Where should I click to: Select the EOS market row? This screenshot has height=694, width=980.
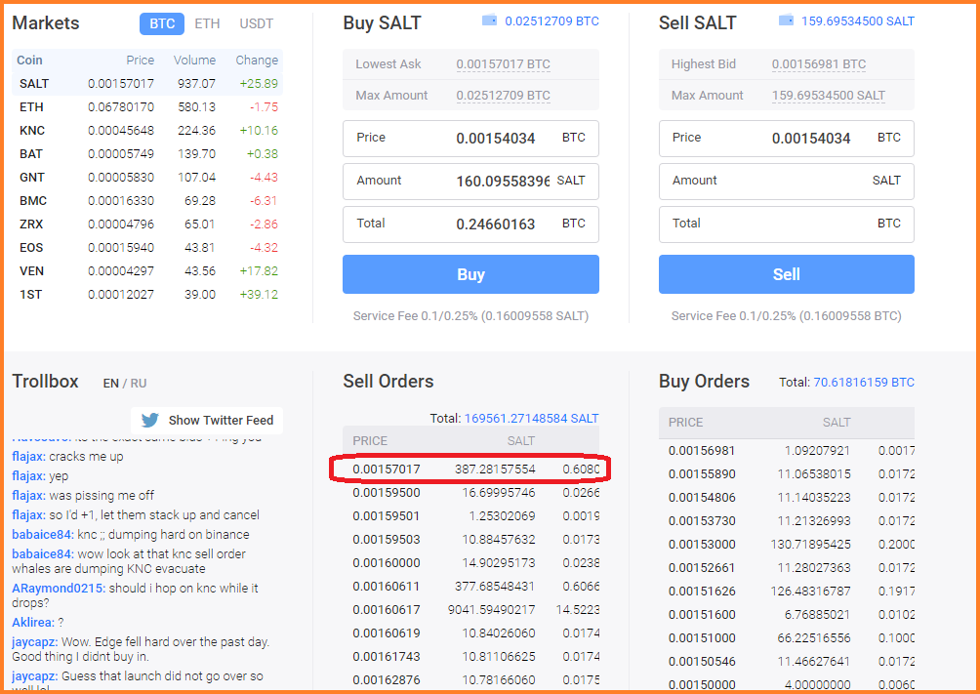tap(147, 248)
